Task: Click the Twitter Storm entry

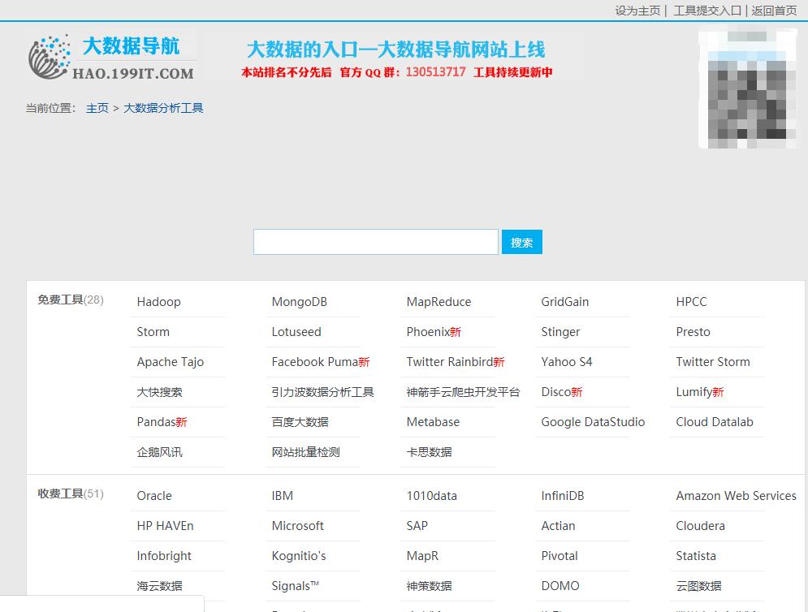Action: tap(714, 361)
